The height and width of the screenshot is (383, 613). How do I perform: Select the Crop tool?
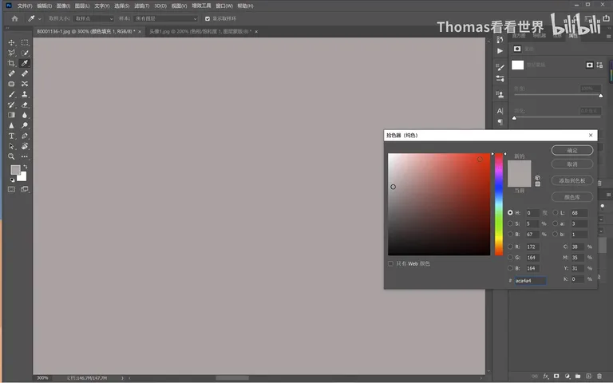[11, 63]
